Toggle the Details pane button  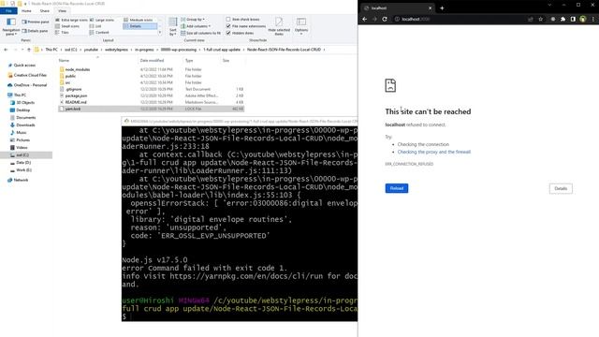coord(36,31)
